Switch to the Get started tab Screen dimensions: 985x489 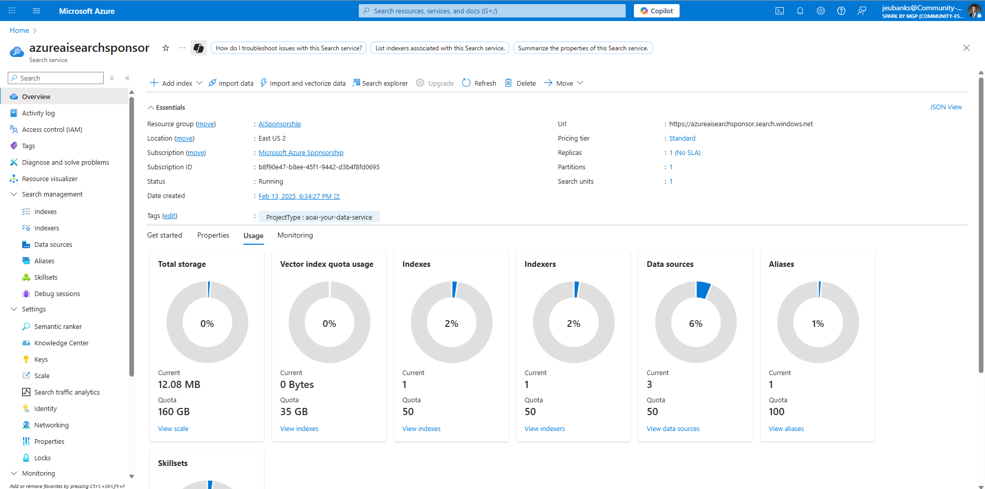coord(164,235)
